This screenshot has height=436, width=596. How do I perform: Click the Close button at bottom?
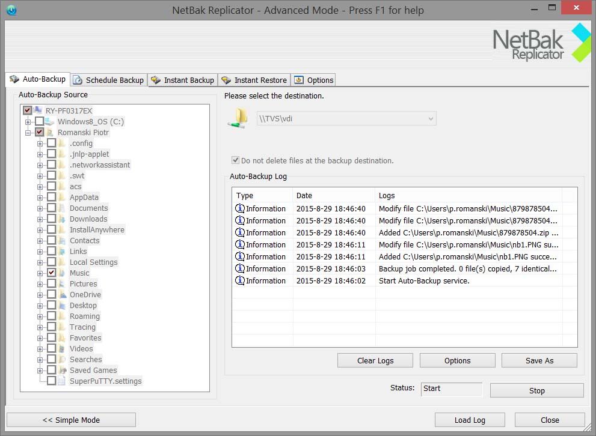[x=550, y=420]
